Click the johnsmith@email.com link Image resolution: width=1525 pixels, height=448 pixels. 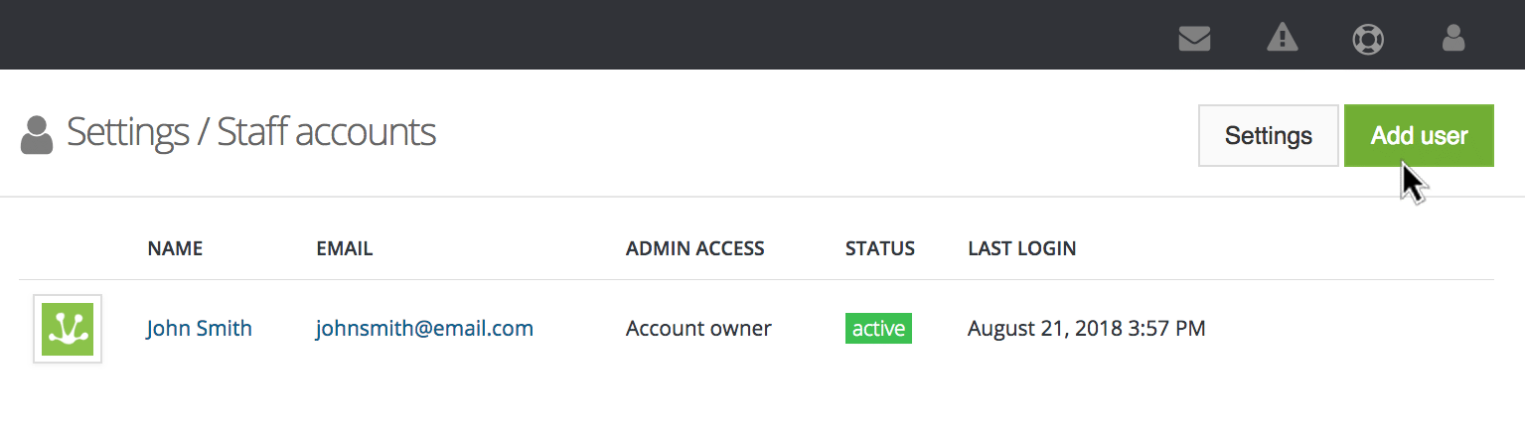424,329
